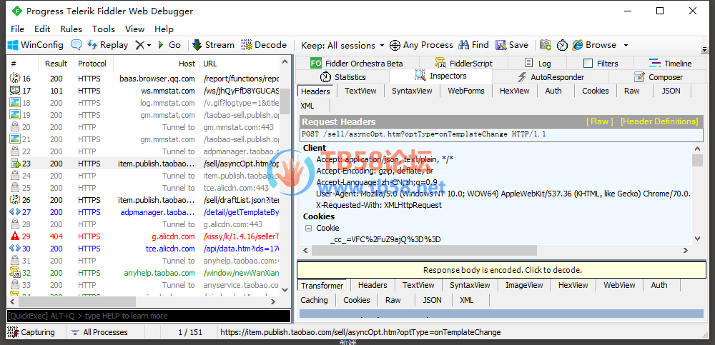Screen dimensions: 715x345
Task: Select the response Caching tab
Action: (314, 300)
